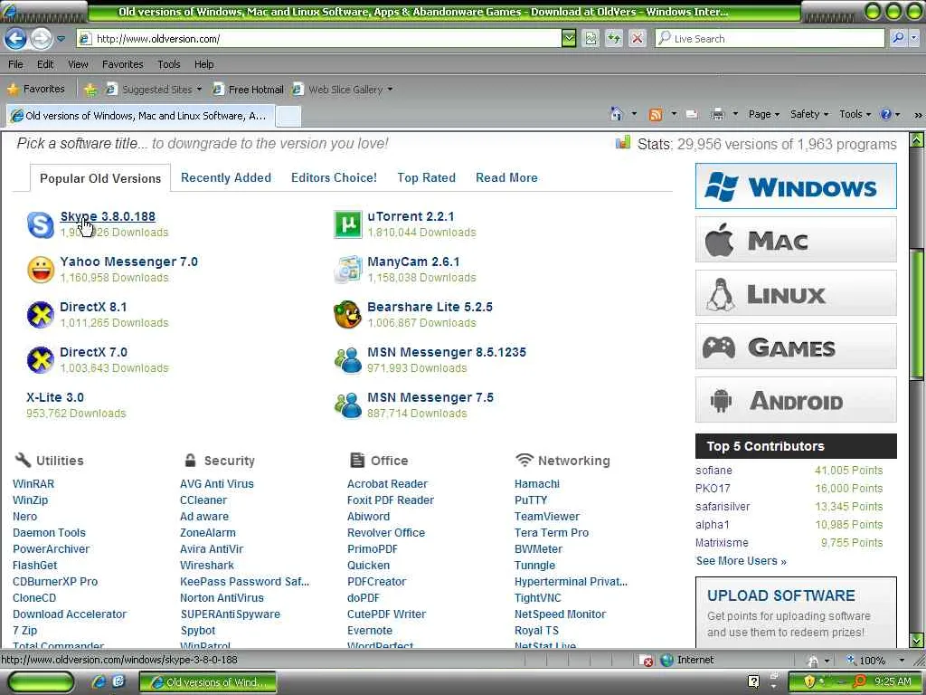
Task: Open the Edit menu
Action: [45, 64]
